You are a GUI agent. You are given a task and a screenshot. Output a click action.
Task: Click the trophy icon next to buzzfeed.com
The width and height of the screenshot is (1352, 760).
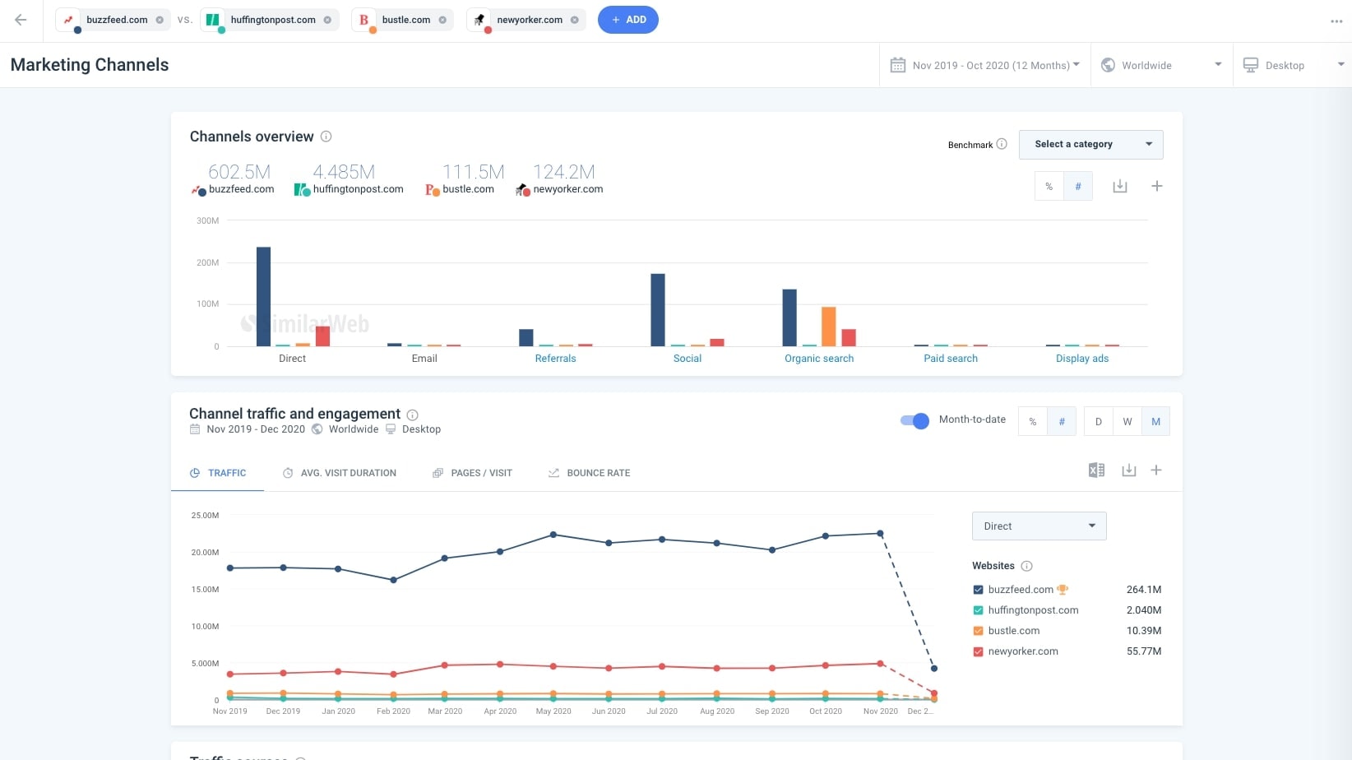pyautogui.click(x=1063, y=590)
